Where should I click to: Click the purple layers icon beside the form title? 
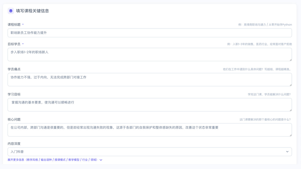coord(10,11)
